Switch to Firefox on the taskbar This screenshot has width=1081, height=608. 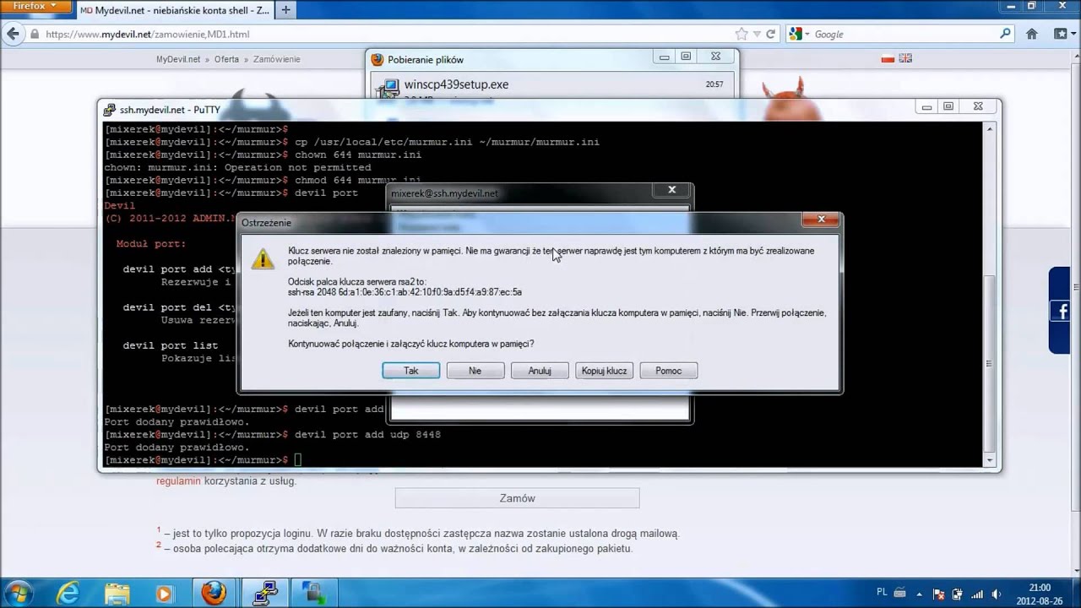pos(214,592)
